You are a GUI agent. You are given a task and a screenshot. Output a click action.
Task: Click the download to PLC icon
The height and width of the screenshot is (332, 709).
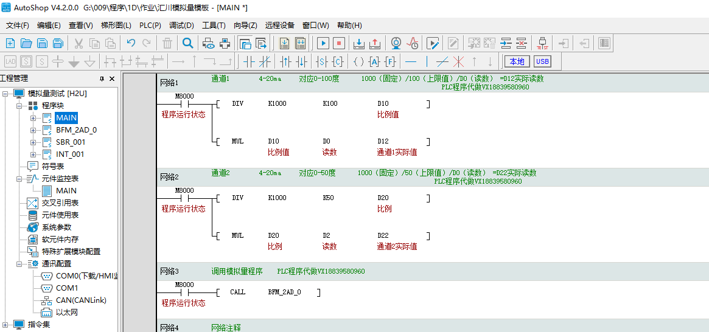[x=359, y=43]
